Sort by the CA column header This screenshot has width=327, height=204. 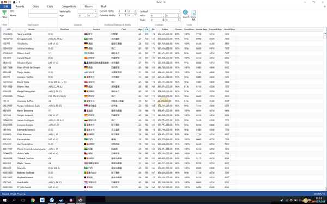coord(147,29)
